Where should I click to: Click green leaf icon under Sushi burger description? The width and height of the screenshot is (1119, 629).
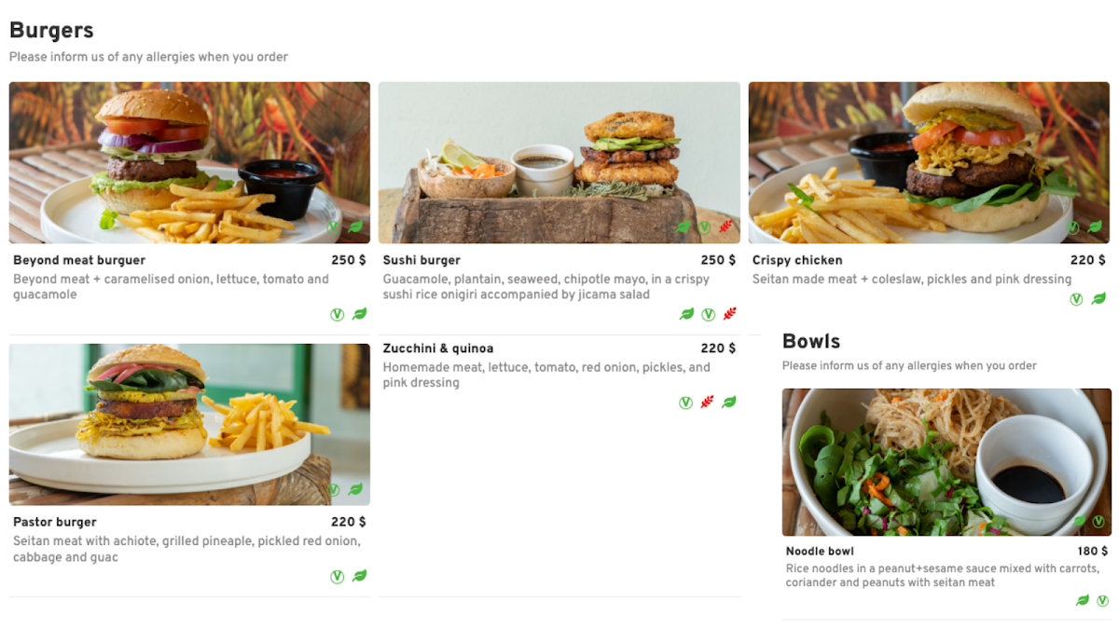coord(687,315)
